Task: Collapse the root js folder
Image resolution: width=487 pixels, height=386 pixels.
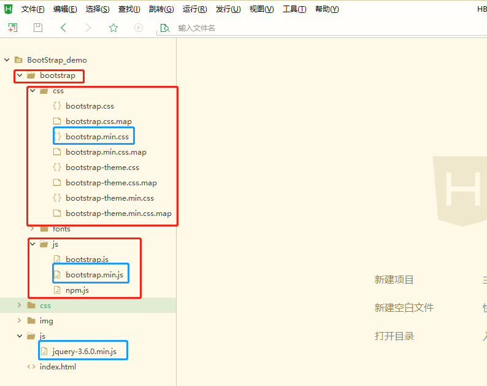Action: click(x=20, y=336)
